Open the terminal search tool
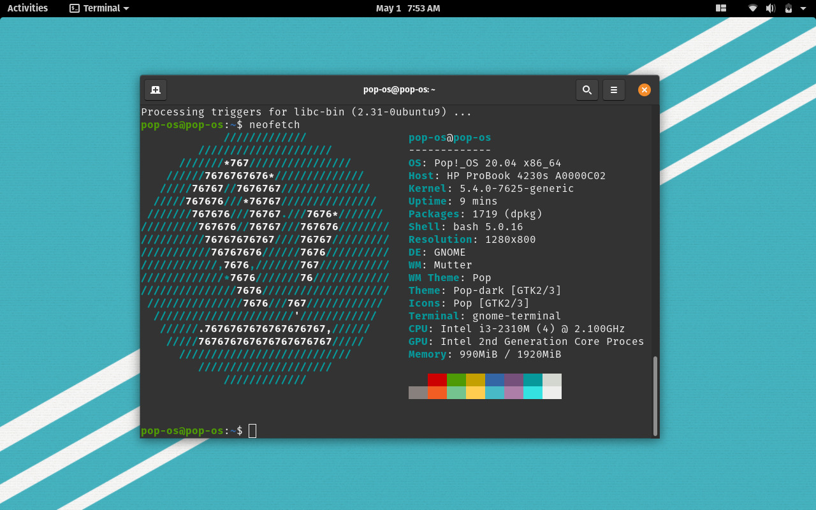816x510 pixels. (586, 90)
